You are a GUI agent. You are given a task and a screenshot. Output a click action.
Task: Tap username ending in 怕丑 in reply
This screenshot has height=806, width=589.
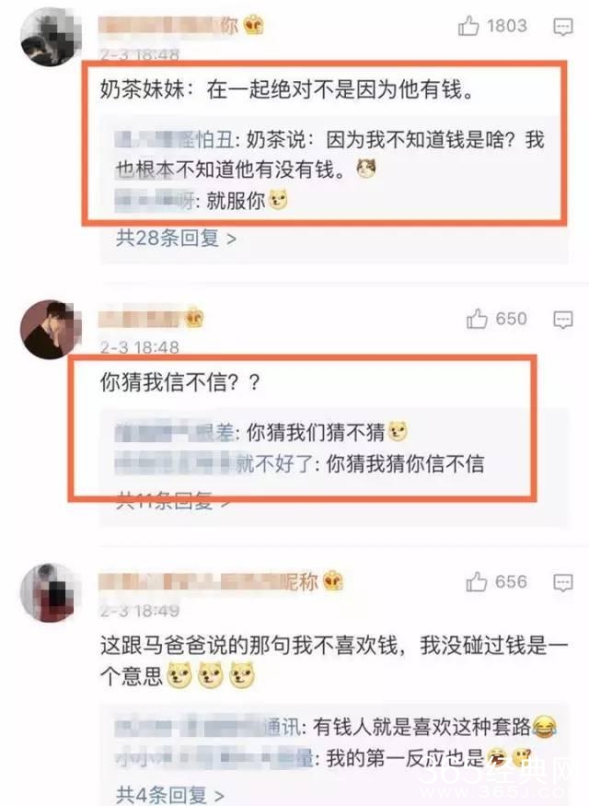click(175, 140)
